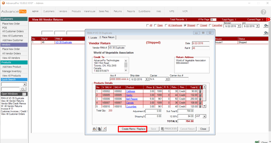This screenshot has width=271, height=143.
Task: Delete the Bell Pepper row via trash icon
Action: point(200,99)
